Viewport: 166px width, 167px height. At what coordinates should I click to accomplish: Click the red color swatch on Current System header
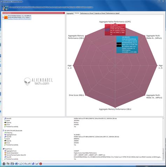click(64, 13)
